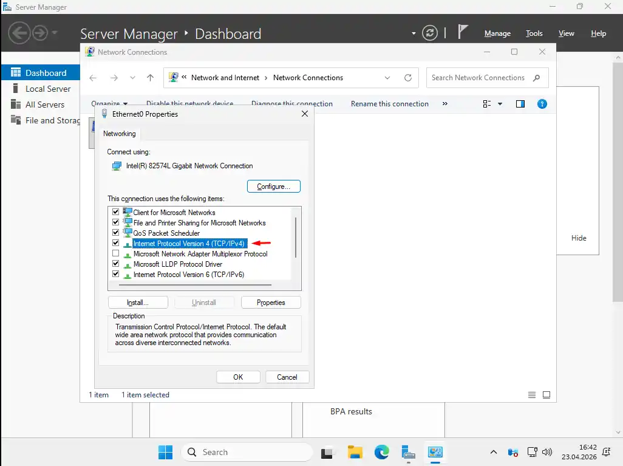The image size is (623, 466).
Task: Check Microsoft Network Adapter Multiplexor Protocol
Action: pyautogui.click(x=115, y=253)
